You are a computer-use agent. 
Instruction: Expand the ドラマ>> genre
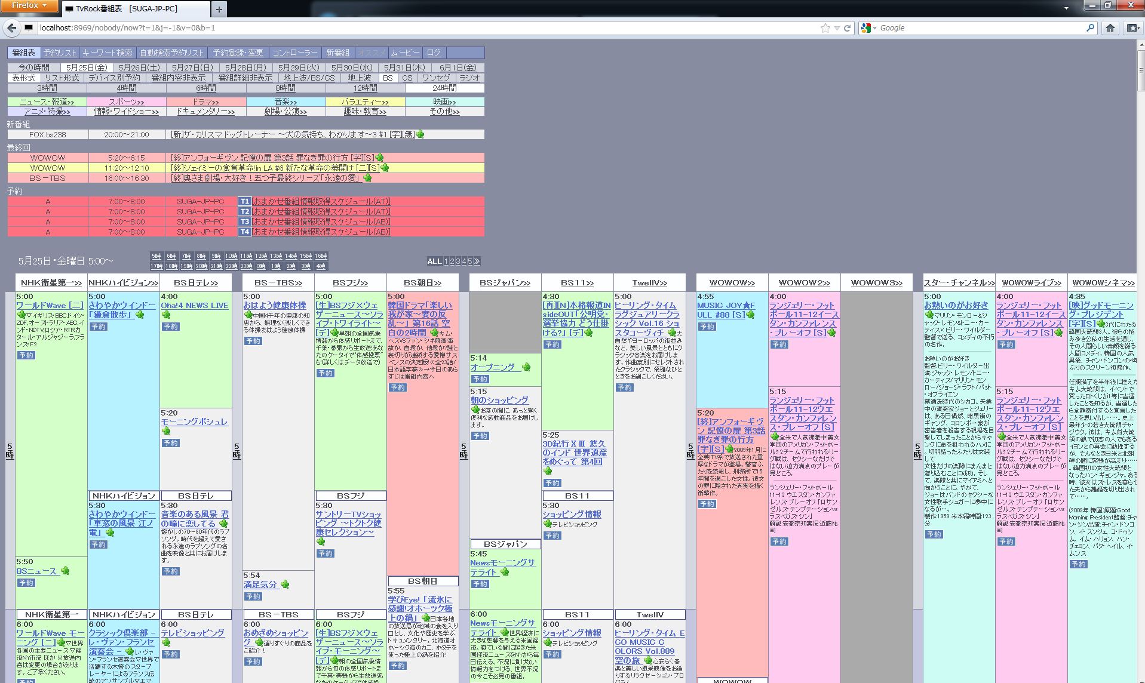tap(206, 102)
